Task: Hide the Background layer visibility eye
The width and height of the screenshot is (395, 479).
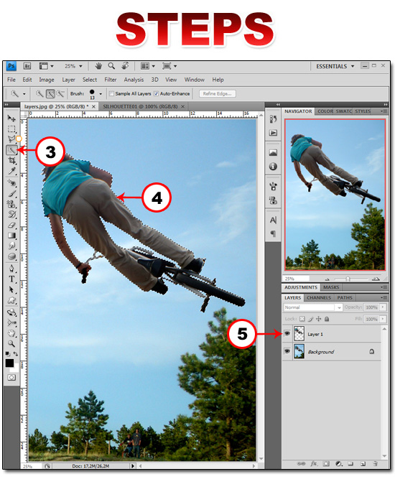Action: click(x=287, y=351)
